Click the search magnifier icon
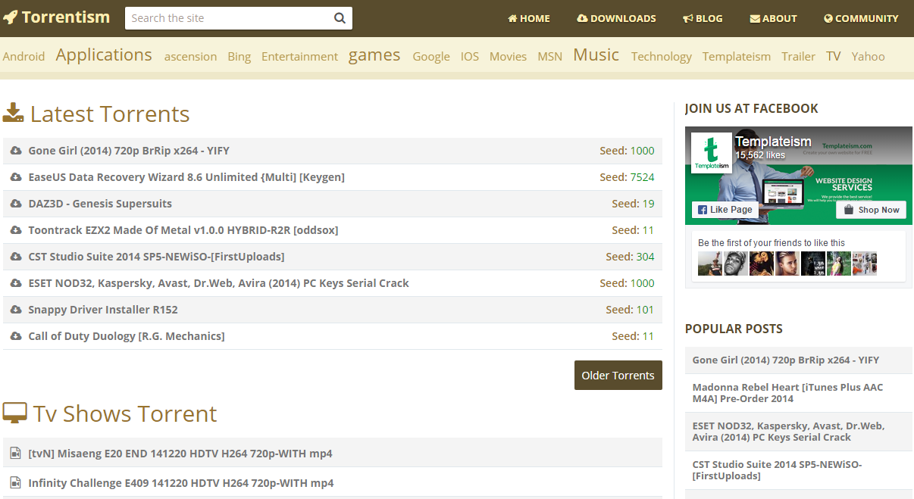Viewport: 914px width, 499px height. 340,18
